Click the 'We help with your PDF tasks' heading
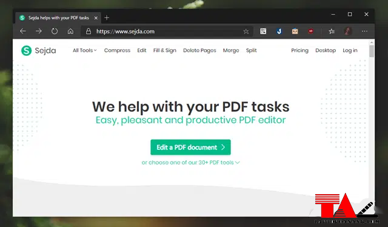The image size is (388, 227). [190, 107]
